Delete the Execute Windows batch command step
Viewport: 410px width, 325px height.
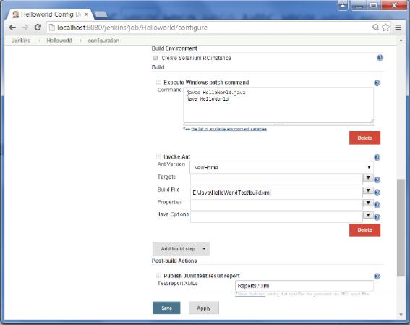pyautogui.click(x=364, y=138)
